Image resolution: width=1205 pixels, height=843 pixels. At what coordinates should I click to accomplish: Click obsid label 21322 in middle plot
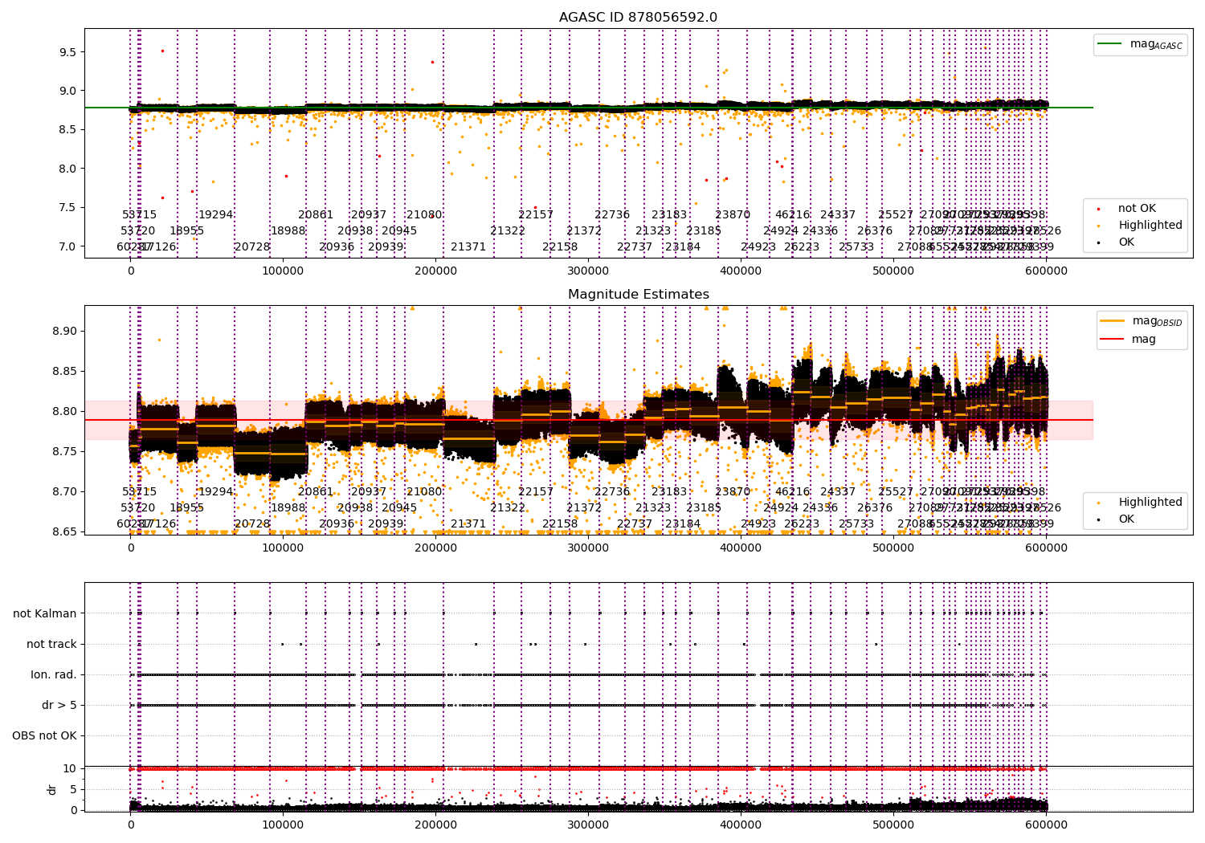click(x=508, y=508)
